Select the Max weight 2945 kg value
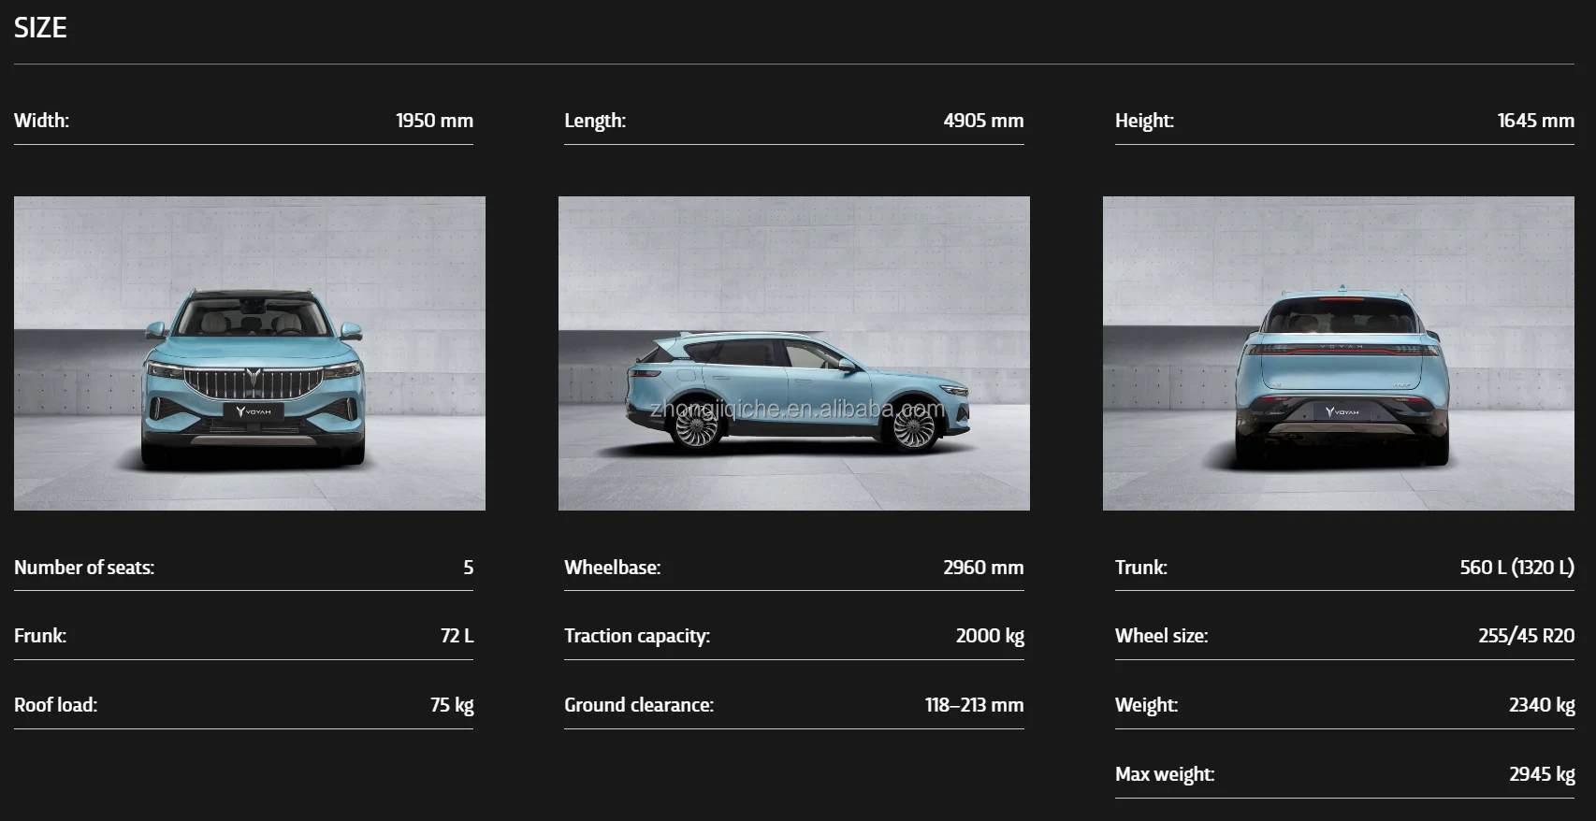 pos(1542,774)
